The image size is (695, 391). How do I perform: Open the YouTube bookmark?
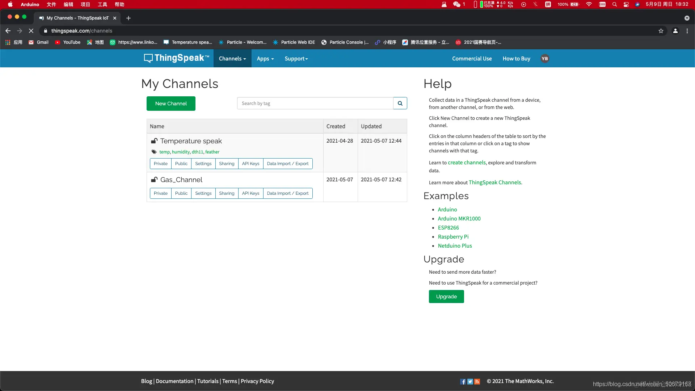[x=68, y=42]
